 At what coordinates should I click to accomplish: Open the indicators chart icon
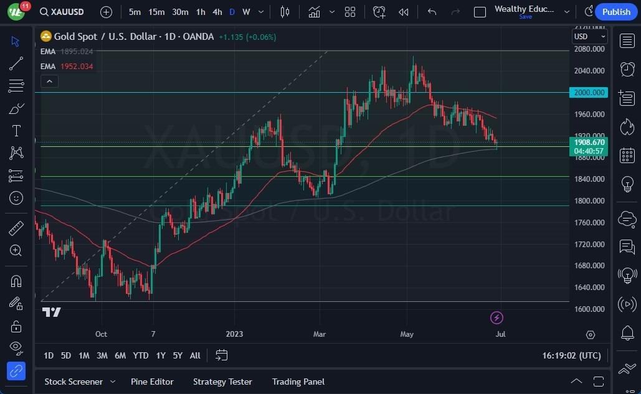(314, 12)
